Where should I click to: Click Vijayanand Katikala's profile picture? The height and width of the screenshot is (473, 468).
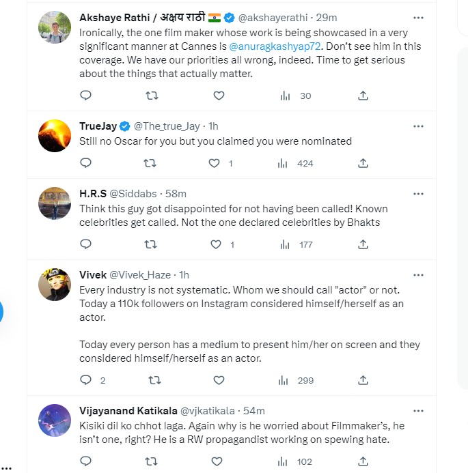[x=55, y=422]
